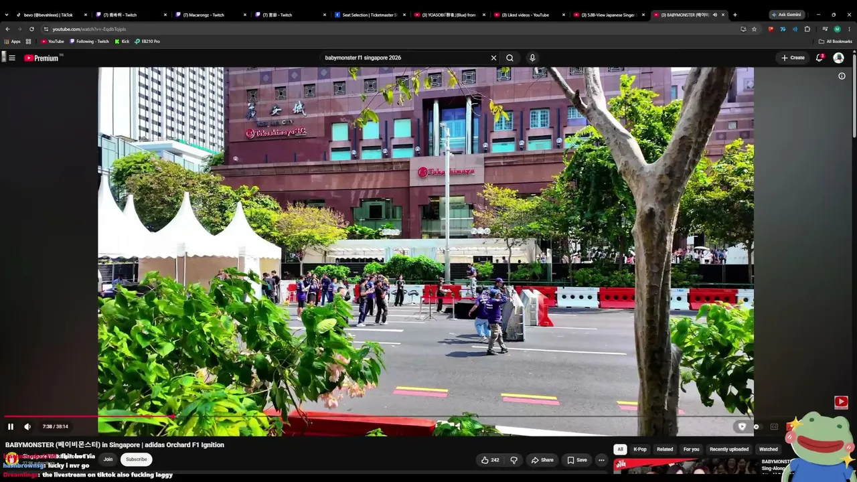Image resolution: width=857 pixels, height=482 pixels.
Task: Open the Create menu
Action: 793,58
